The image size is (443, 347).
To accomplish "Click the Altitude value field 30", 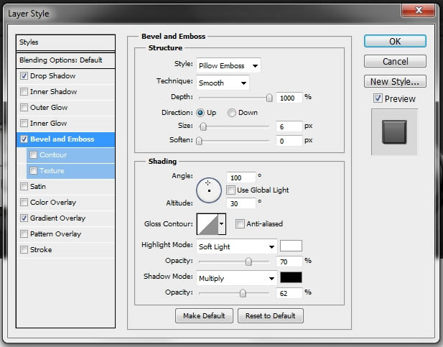I will click(x=241, y=203).
